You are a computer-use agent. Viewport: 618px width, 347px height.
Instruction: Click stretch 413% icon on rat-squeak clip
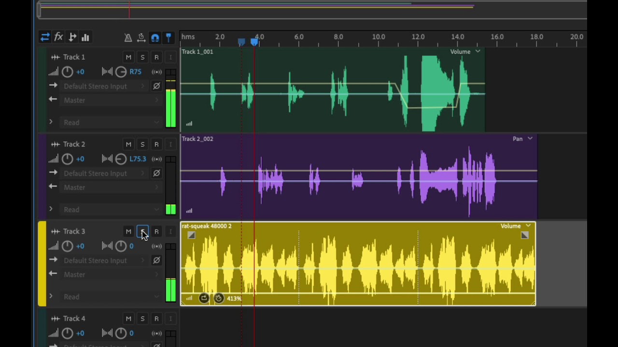point(219,298)
